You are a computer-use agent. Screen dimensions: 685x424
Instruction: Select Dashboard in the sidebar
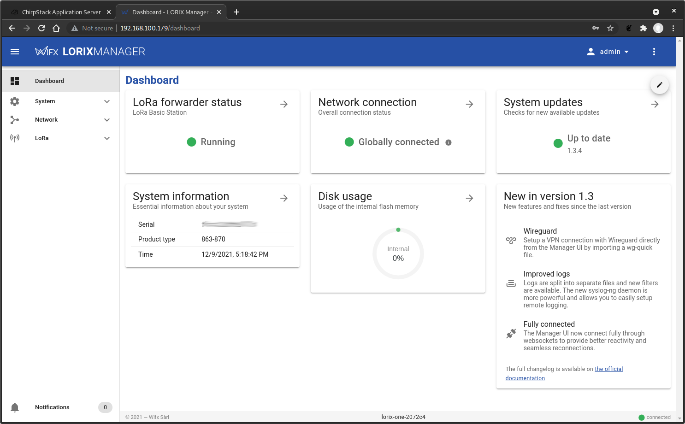pos(61,81)
